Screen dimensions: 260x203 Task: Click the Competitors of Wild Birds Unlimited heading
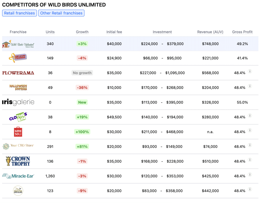pos(54,5)
